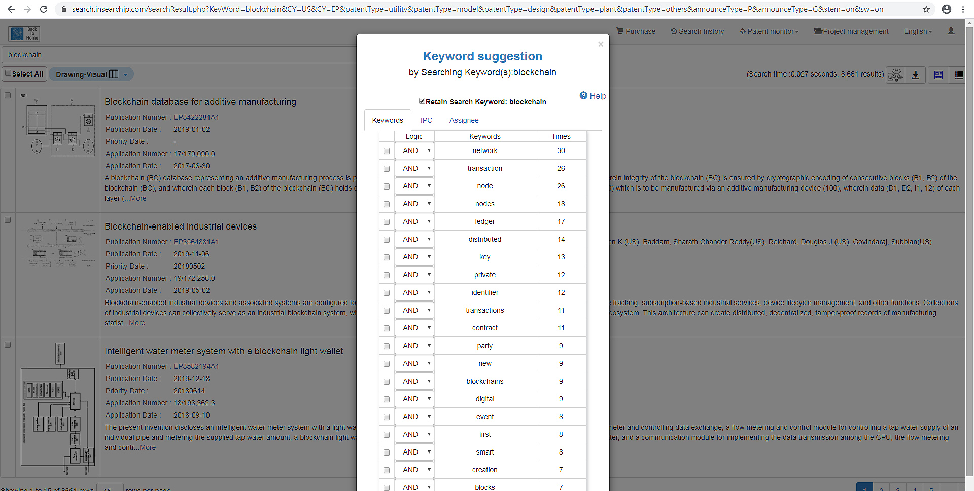The height and width of the screenshot is (491, 974).
Task: Check the box for keyword ledger
Action: click(387, 222)
